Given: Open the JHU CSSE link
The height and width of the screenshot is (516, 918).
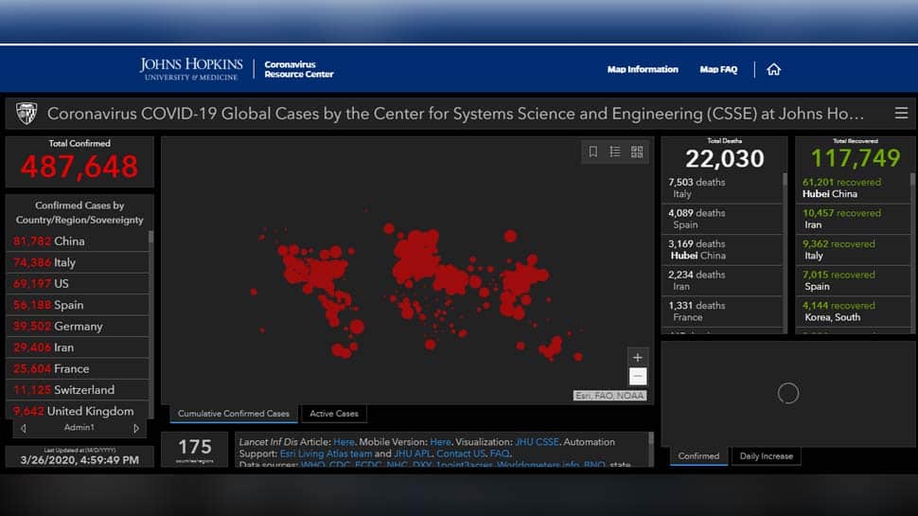Looking at the screenshot, I should [537, 441].
